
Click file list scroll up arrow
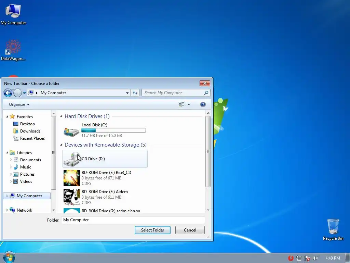208,113
